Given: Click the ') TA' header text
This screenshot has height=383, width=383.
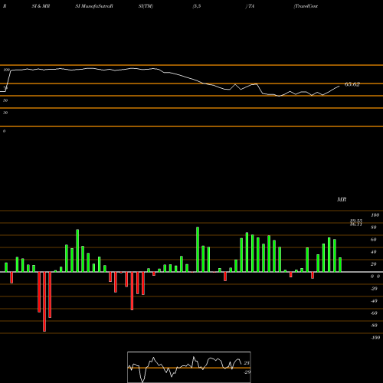Looking at the screenshot, I should (x=250, y=6).
